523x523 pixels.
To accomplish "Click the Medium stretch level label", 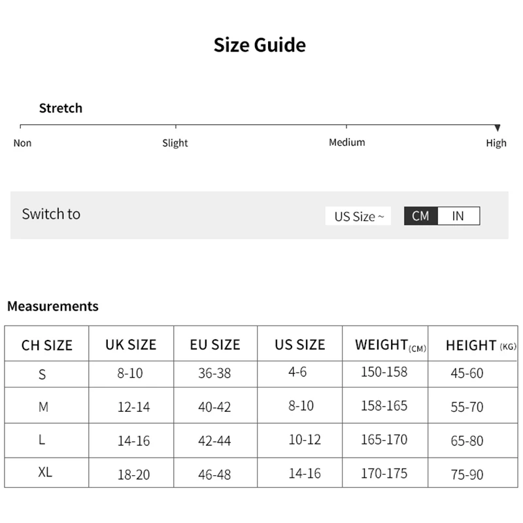I will (346, 142).
